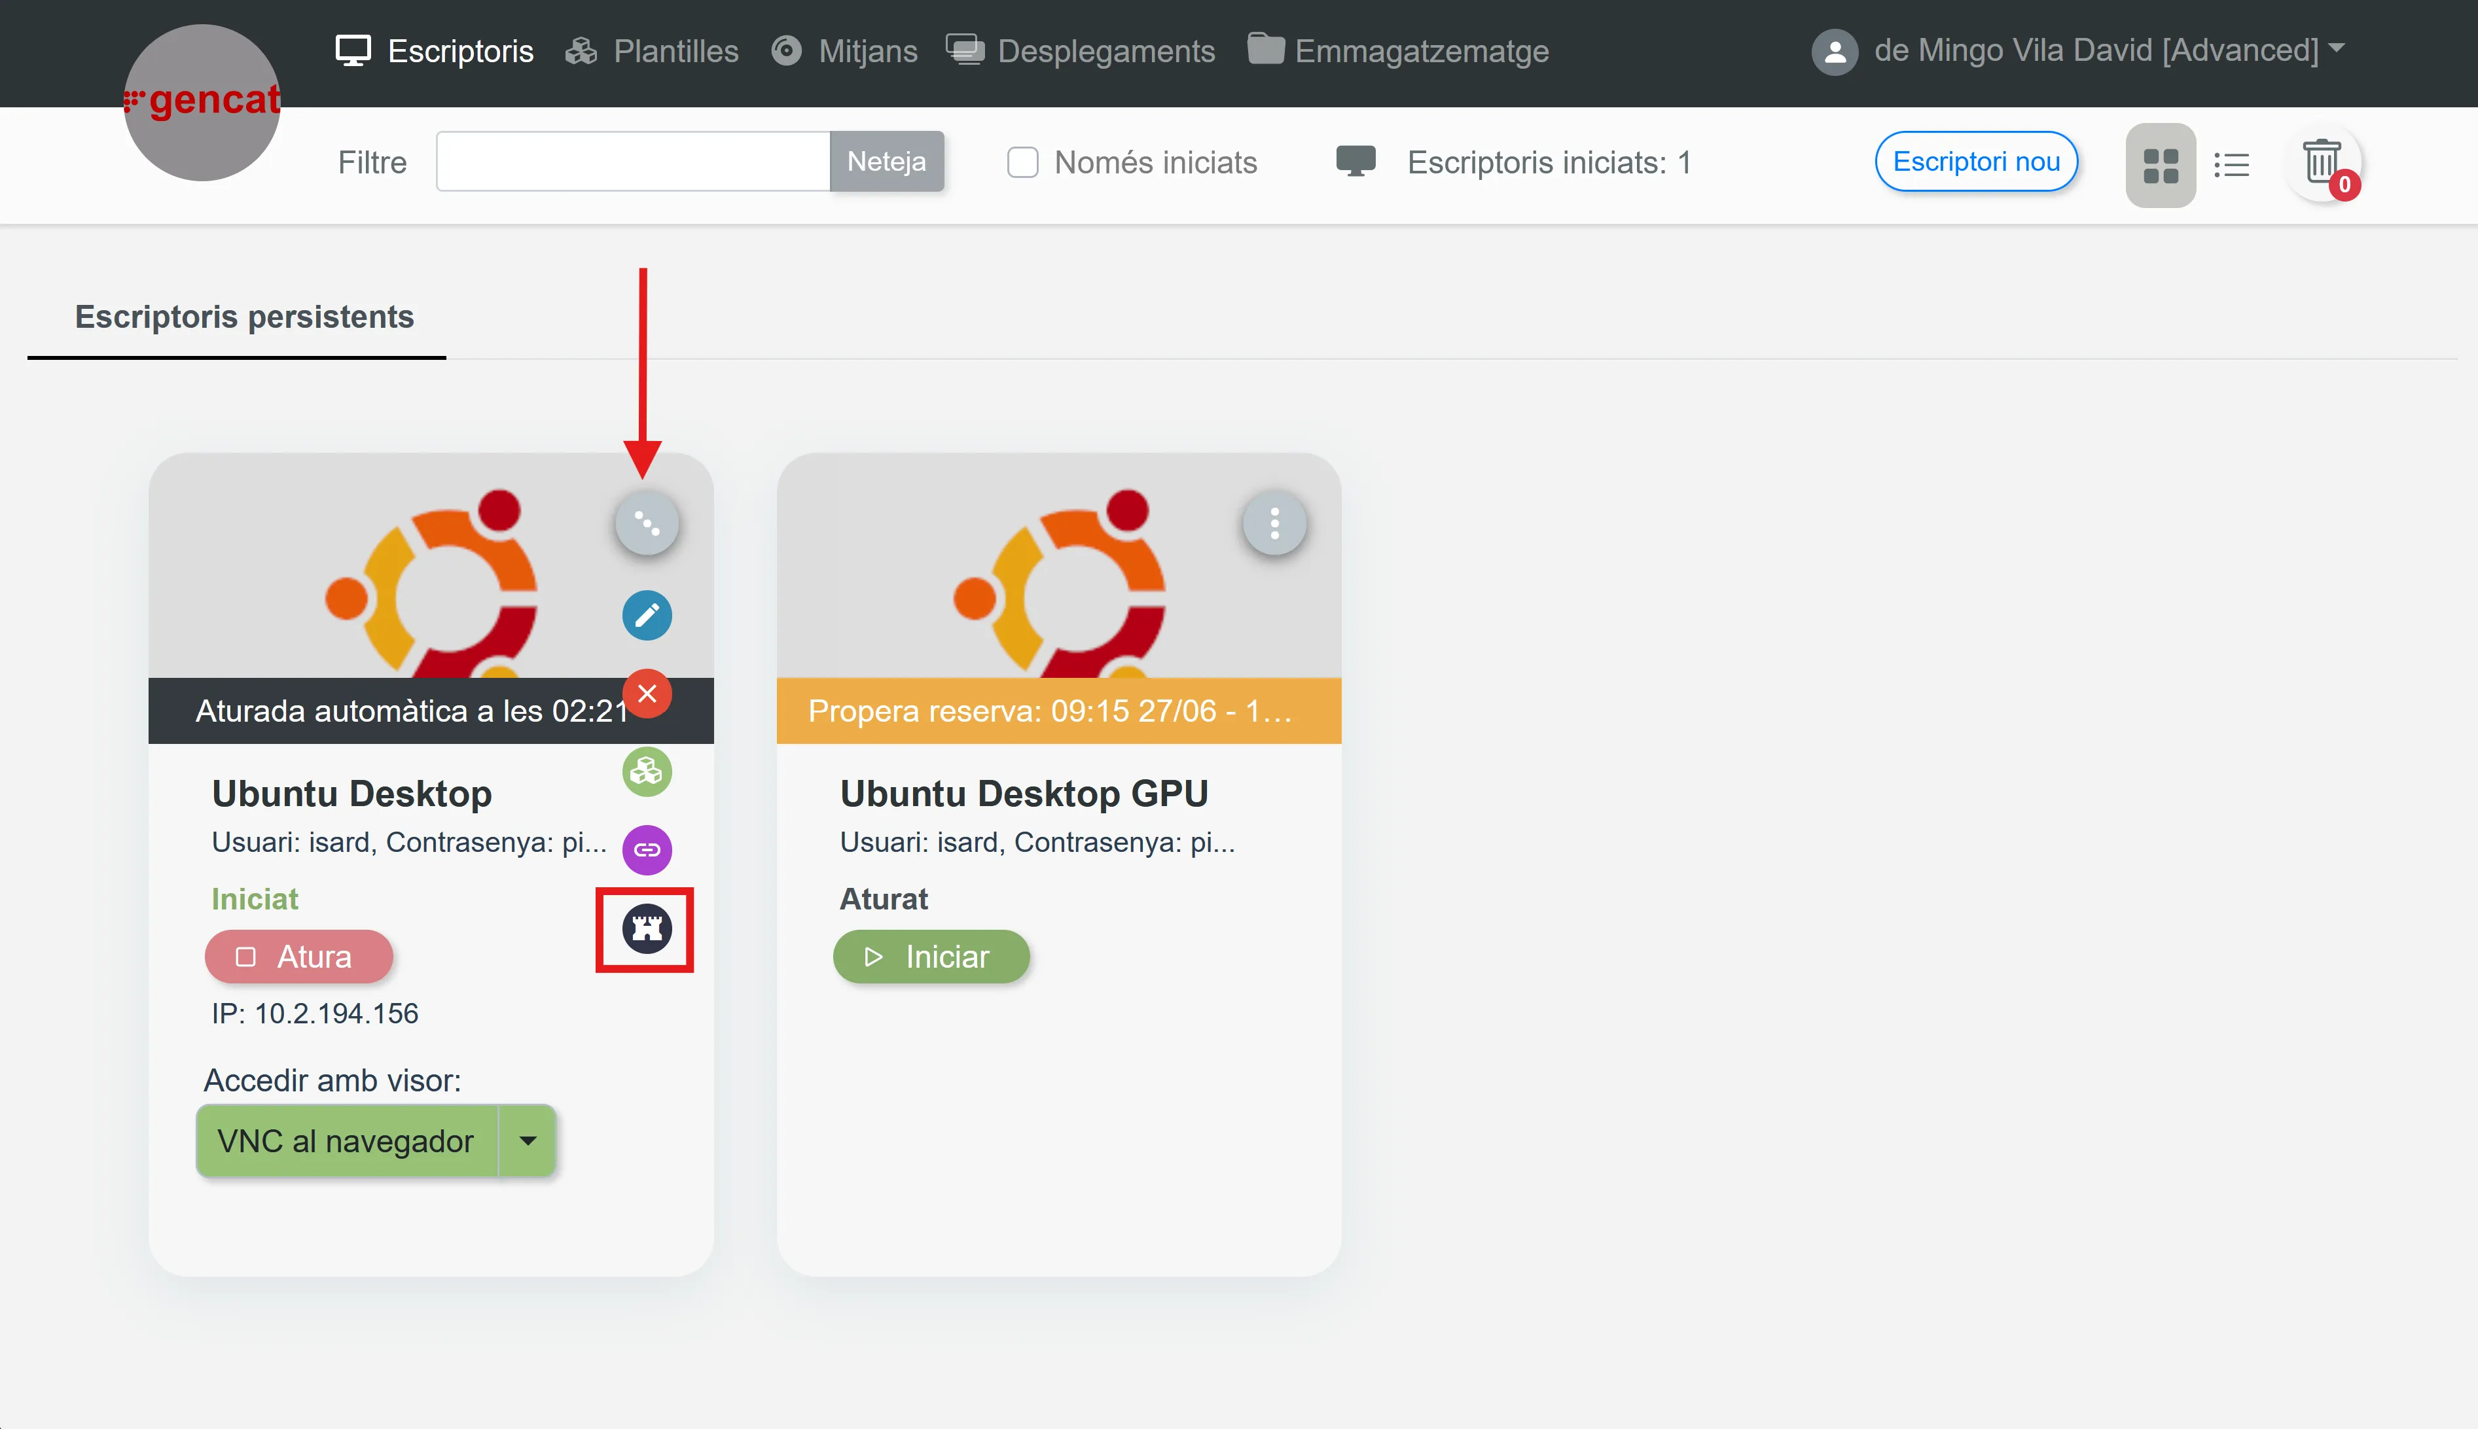This screenshot has height=1429, width=2478.
Task: Toggle the Només iniciats checkbox
Action: (x=1022, y=162)
